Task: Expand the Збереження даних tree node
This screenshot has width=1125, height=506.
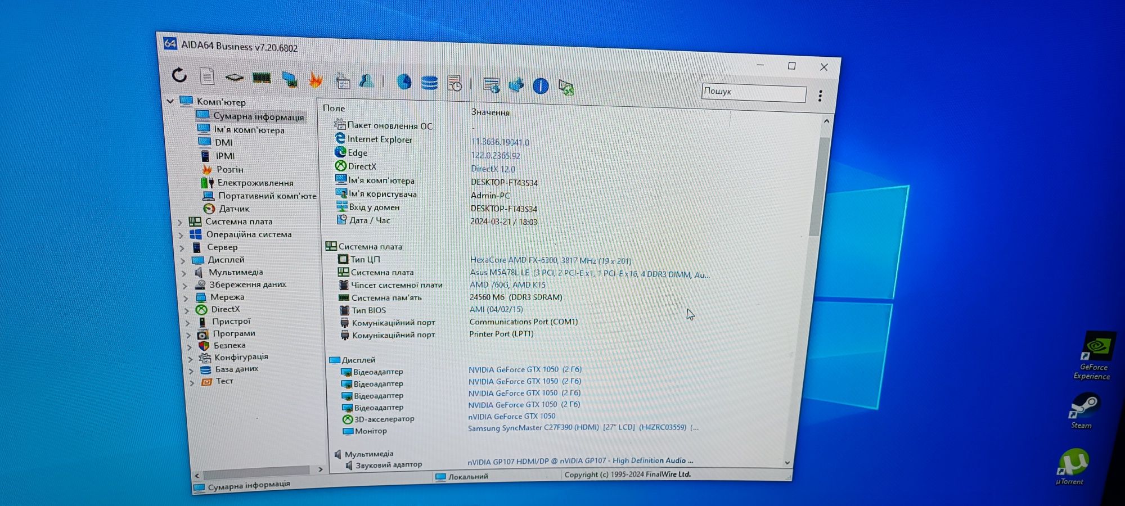Action: tap(185, 285)
